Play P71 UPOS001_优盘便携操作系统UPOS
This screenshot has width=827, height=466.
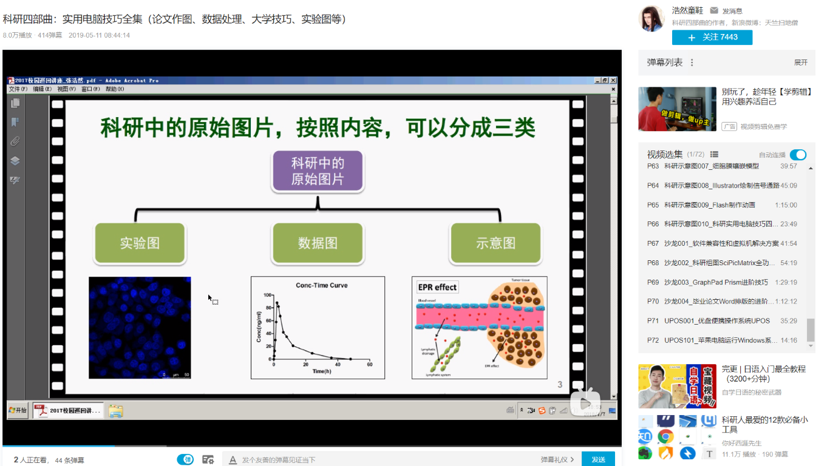[x=723, y=321]
